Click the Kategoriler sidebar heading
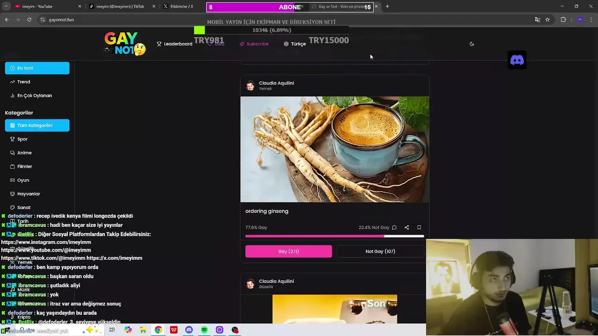This screenshot has width=598, height=336. coord(19,113)
